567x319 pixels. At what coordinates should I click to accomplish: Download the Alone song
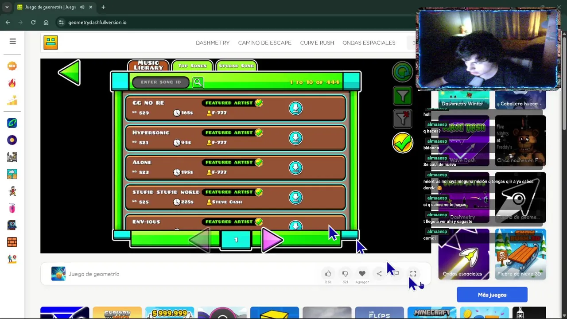[295, 167]
